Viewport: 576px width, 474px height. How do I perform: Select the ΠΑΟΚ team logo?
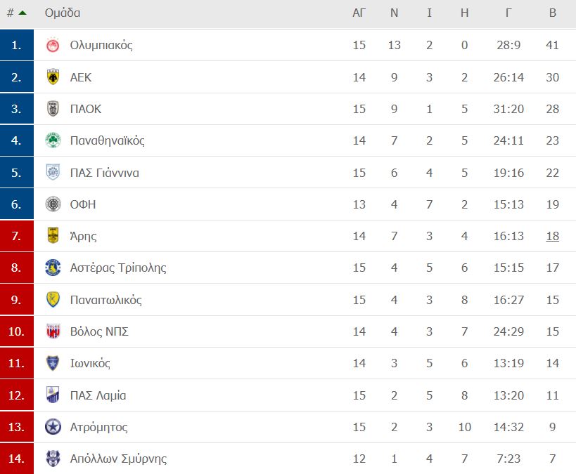tap(53, 109)
